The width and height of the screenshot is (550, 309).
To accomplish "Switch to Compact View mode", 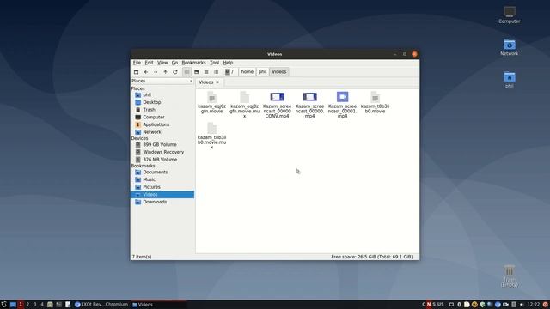I will pyautogui.click(x=206, y=72).
